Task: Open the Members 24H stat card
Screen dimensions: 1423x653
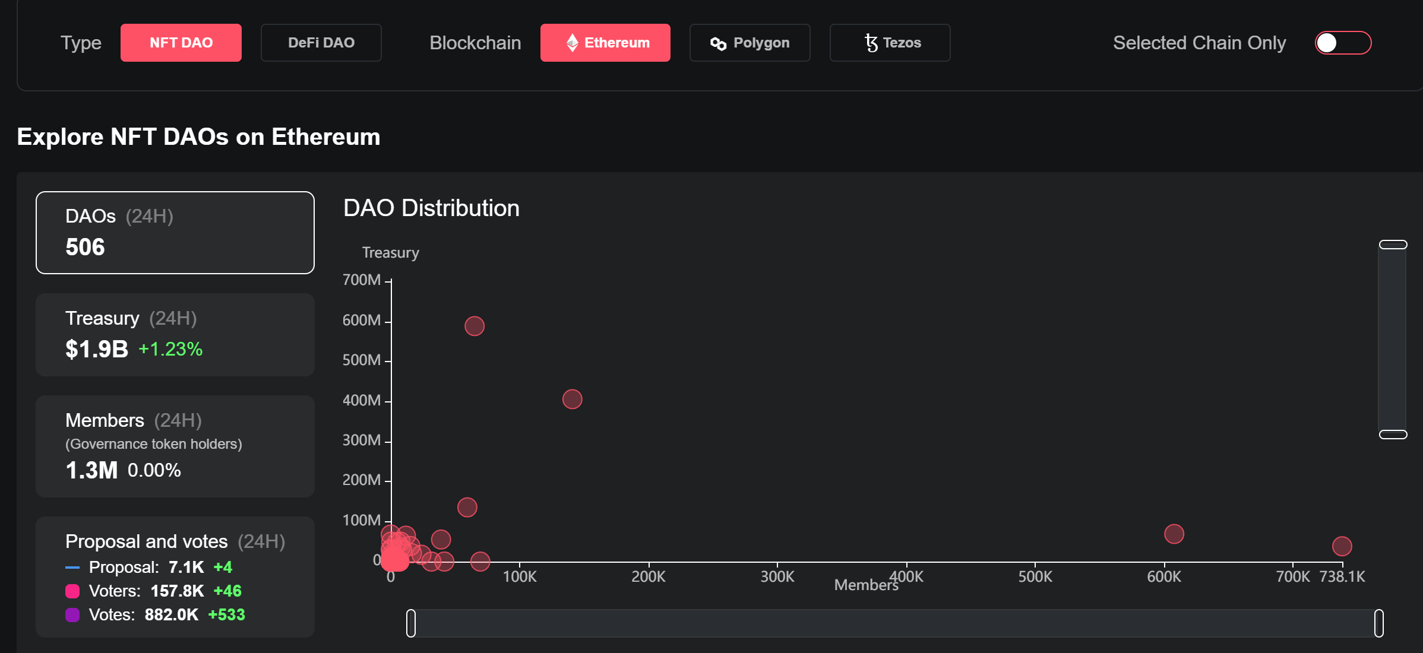Action: pos(175,446)
